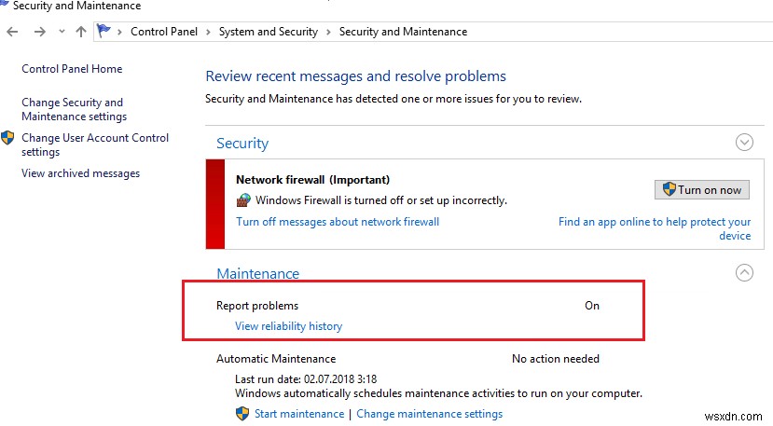The height and width of the screenshot is (426, 773).
Task: Click the Security section heading
Action: (242, 144)
